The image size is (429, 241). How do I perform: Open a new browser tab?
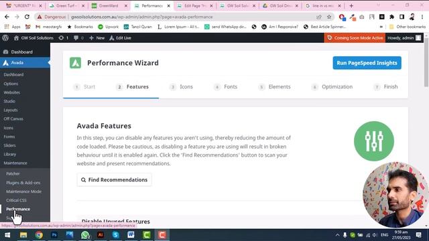(x=351, y=6)
